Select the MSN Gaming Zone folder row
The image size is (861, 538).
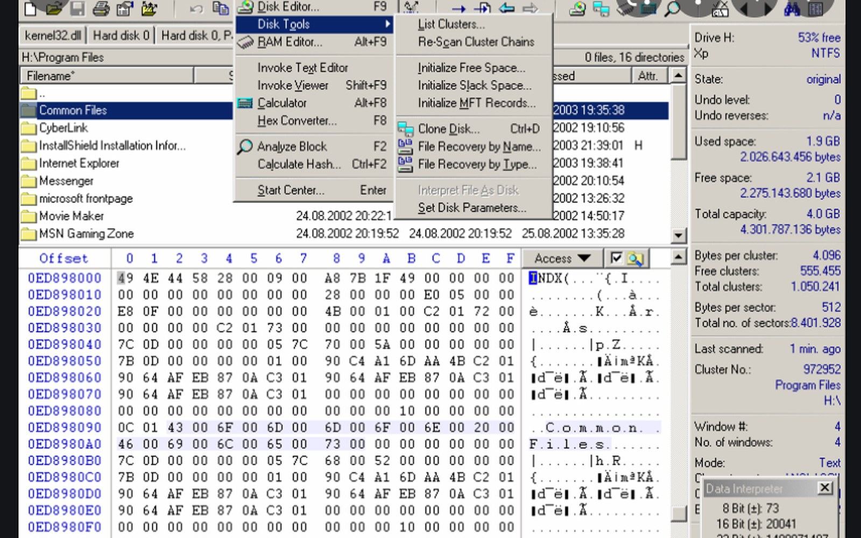pyautogui.click(x=344, y=234)
